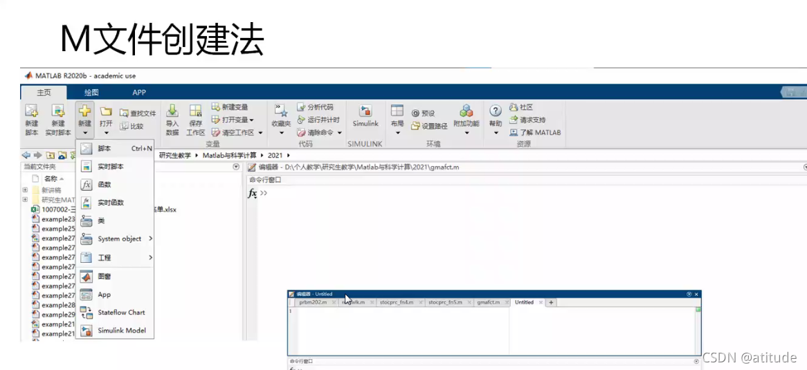Image resolution: width=807 pixels, height=370 pixels.
Task: Click the 帮助 question mark icon
Action: point(495,111)
